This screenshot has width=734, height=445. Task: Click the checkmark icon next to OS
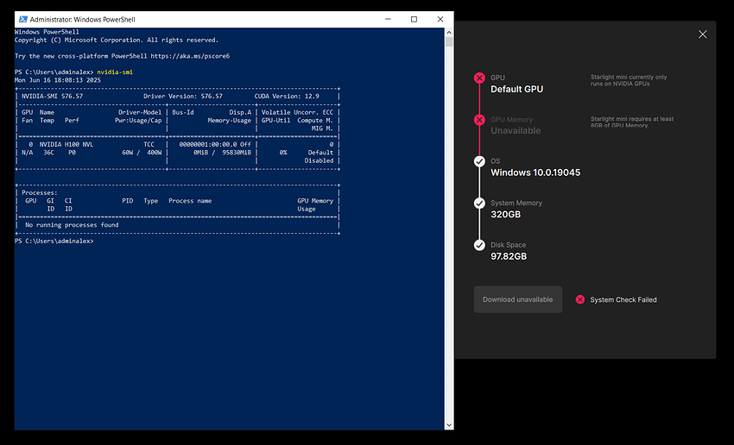479,161
